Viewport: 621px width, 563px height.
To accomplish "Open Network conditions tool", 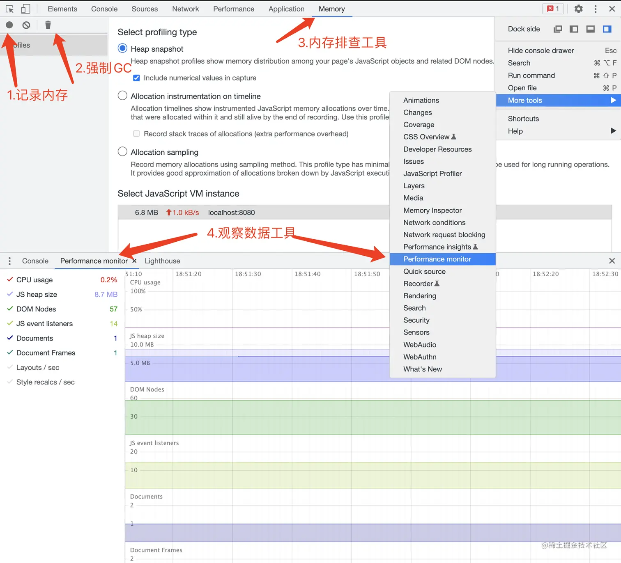I will tap(443, 222).
